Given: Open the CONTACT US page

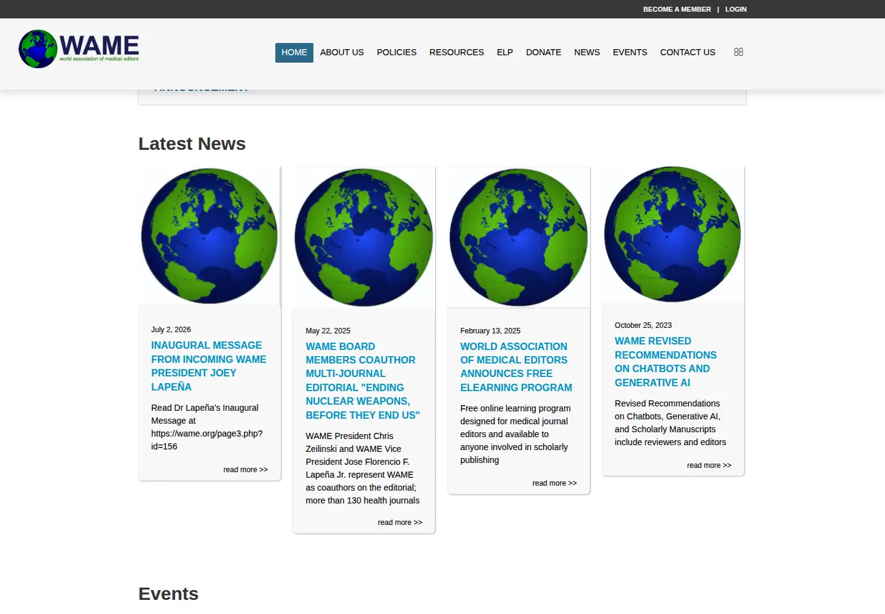Looking at the screenshot, I should (688, 52).
